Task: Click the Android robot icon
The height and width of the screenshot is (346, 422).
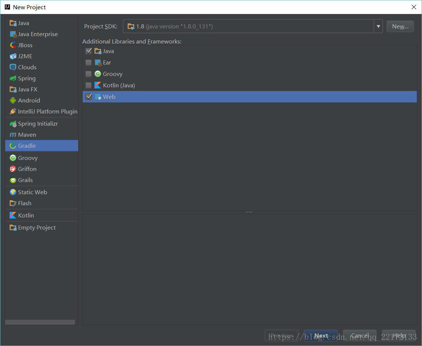Action: (13, 100)
